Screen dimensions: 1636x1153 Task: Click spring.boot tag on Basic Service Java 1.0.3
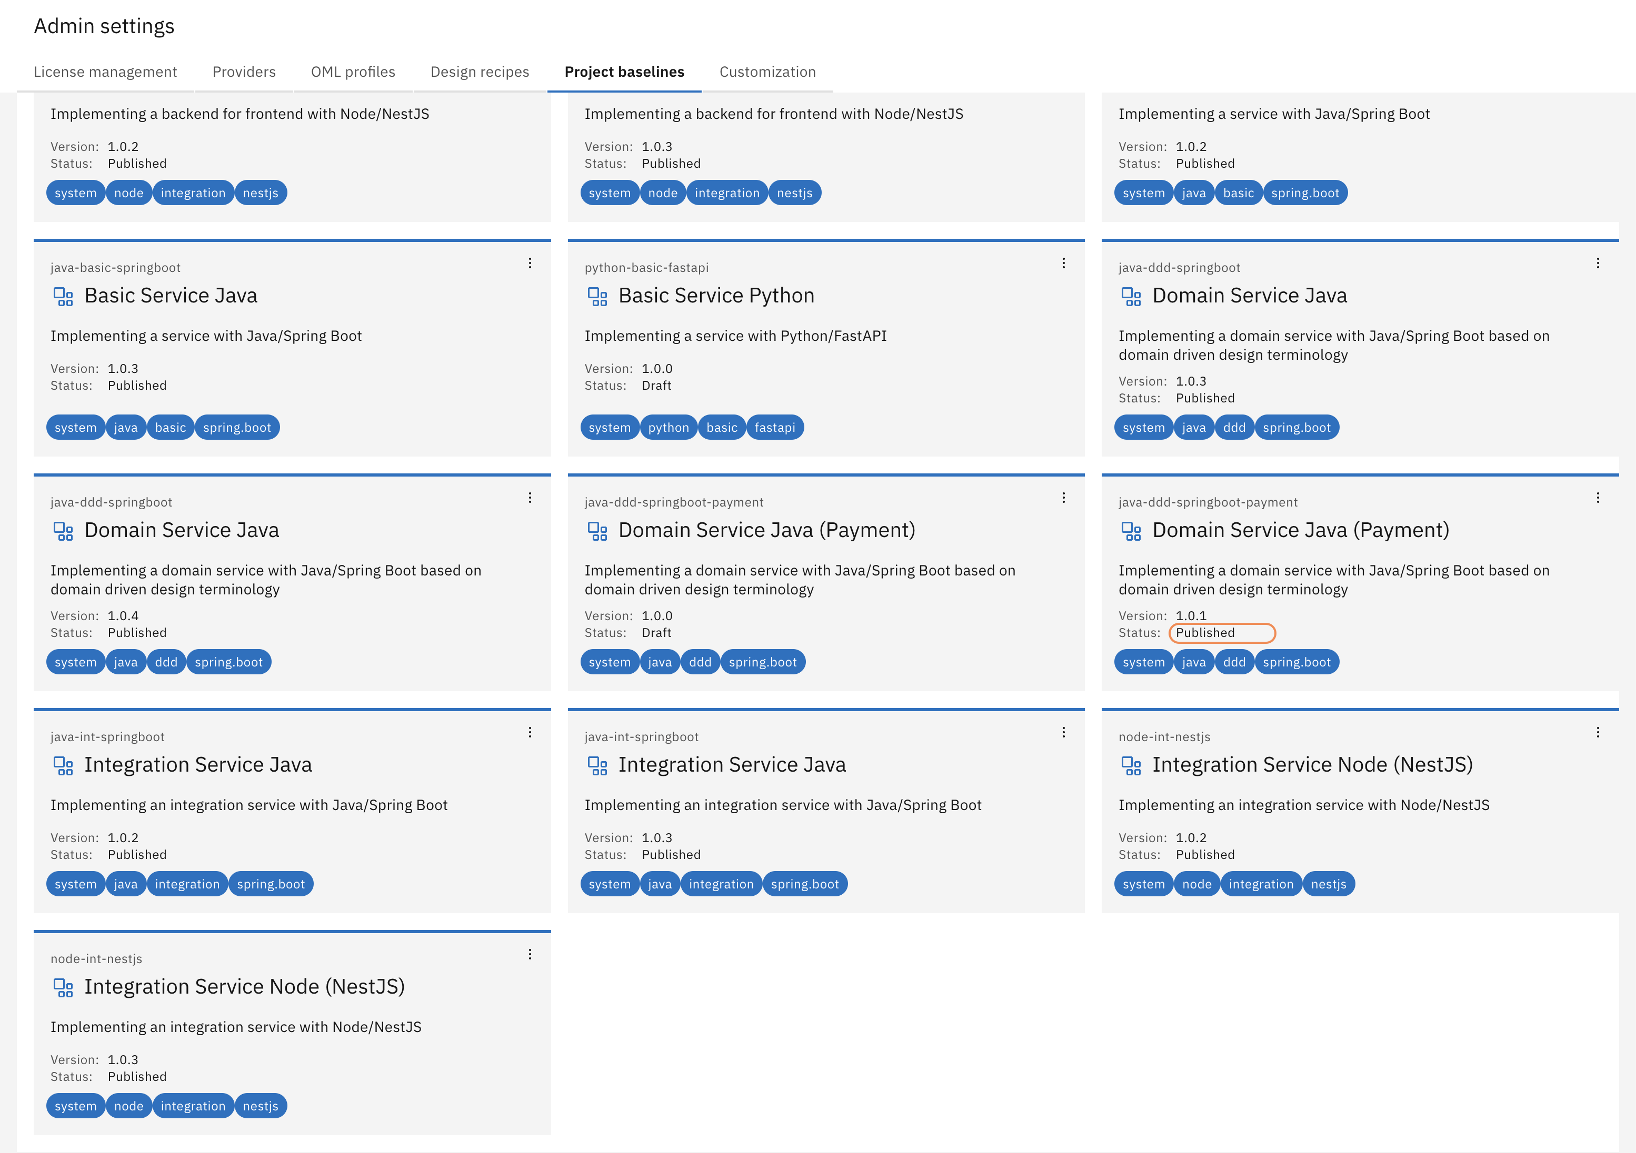237,428
